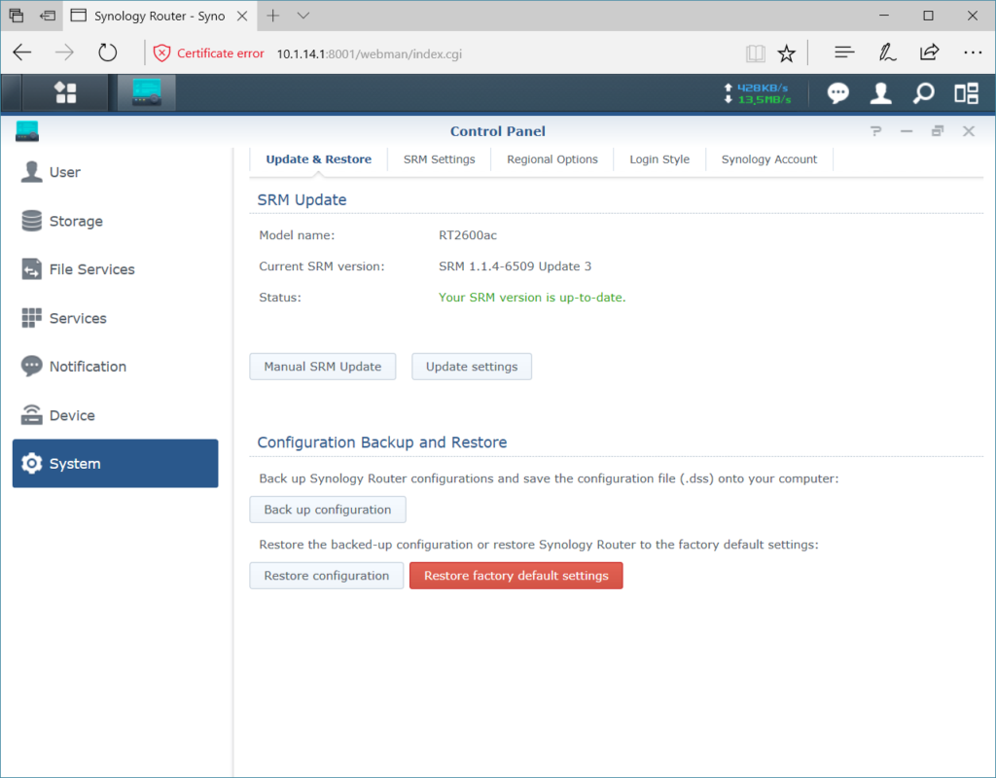Screen dimensions: 996x778
Task: Click the Control Panel window logo icon
Action: click(27, 131)
